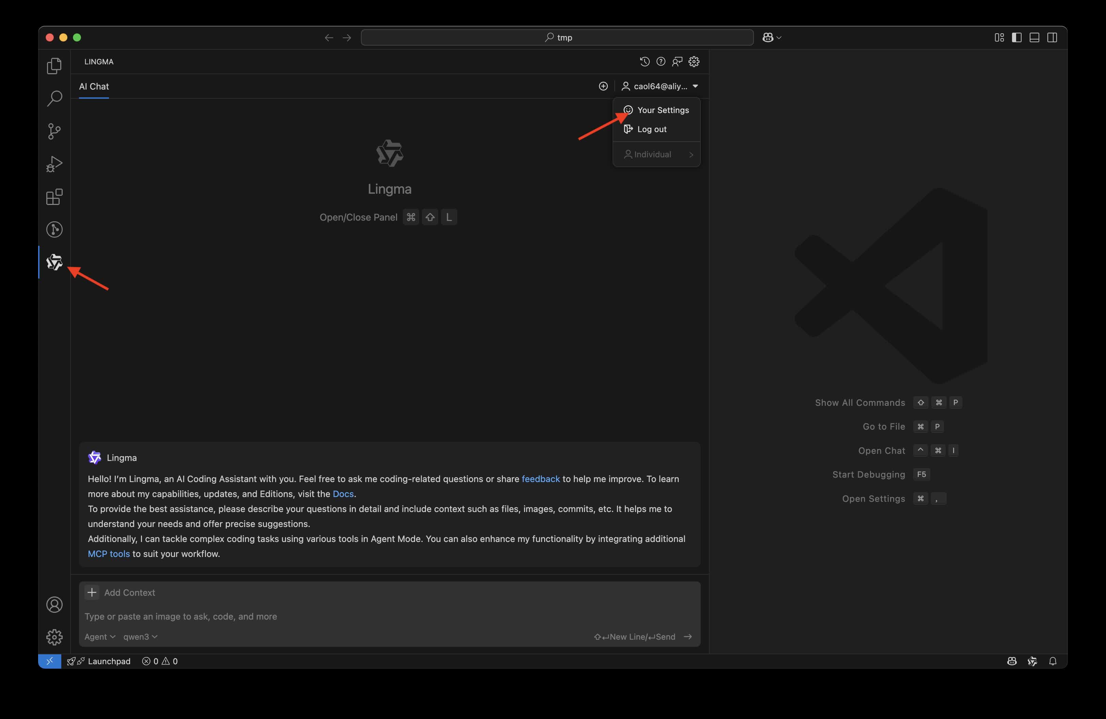The image size is (1106, 719).
Task: Open the Explorer view in activity bar
Action: click(x=54, y=65)
